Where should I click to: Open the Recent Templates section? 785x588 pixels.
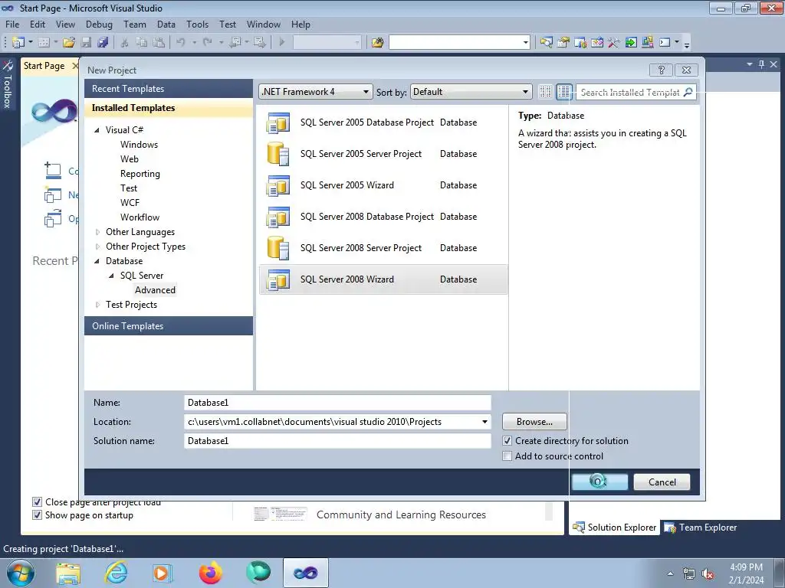pyautogui.click(x=168, y=89)
